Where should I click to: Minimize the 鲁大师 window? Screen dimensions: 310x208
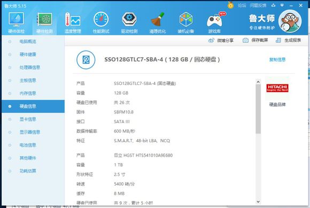(x=291, y=6)
